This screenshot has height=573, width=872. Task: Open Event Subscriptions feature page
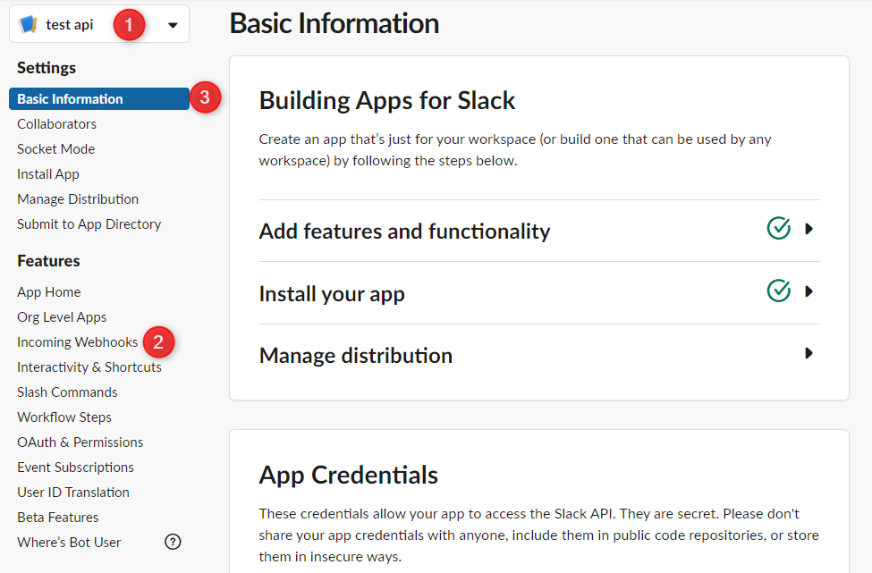coord(76,467)
